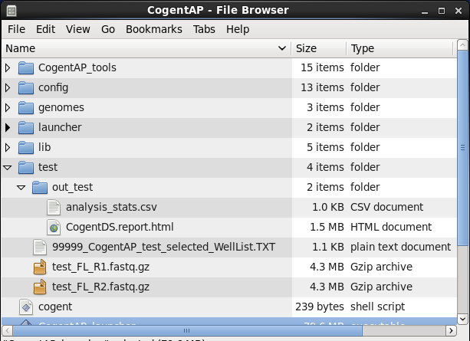Toggle the Name column sort arrow
Image resolution: width=470 pixels, height=341 pixels.
pyautogui.click(x=281, y=48)
